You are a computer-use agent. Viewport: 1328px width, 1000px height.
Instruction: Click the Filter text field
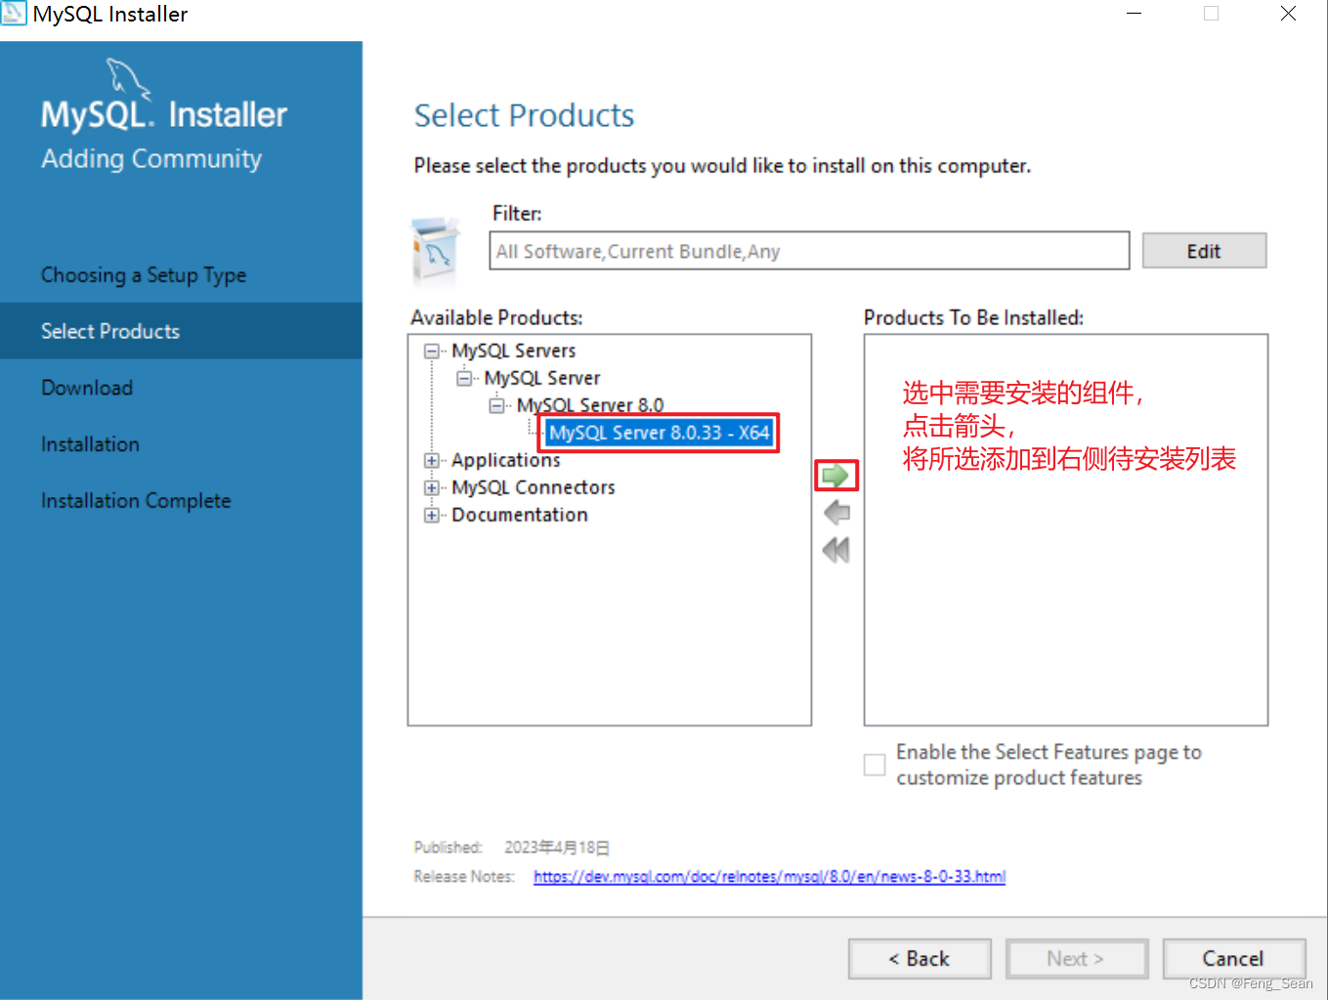pos(809,251)
